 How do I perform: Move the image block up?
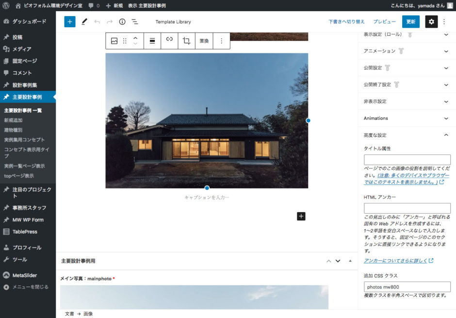(135, 38)
